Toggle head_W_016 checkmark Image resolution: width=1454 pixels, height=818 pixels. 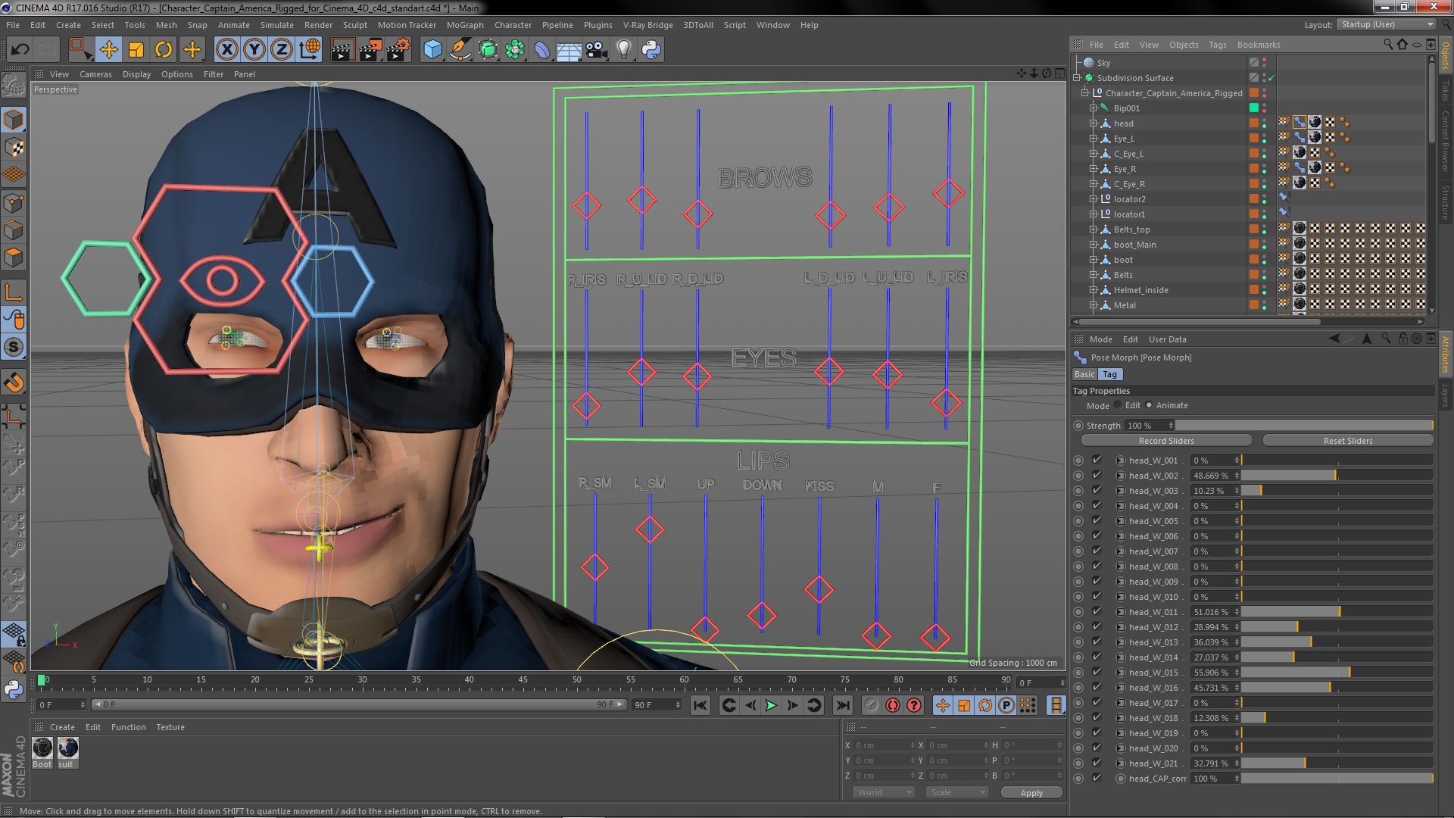click(1097, 687)
